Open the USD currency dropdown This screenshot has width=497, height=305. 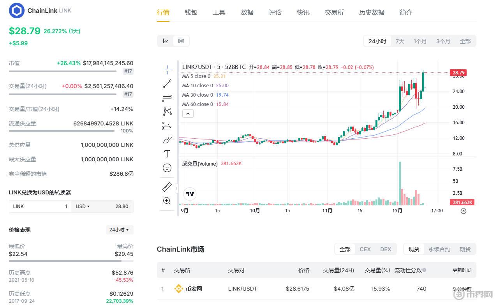[83, 206]
